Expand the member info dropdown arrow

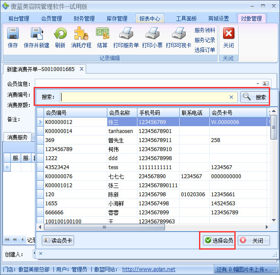pyautogui.click(x=258, y=83)
